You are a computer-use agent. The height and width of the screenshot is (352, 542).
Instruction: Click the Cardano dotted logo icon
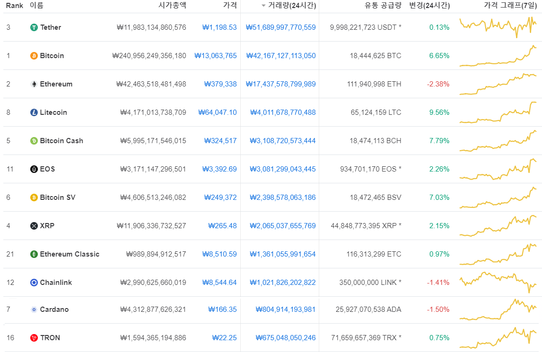(x=34, y=309)
